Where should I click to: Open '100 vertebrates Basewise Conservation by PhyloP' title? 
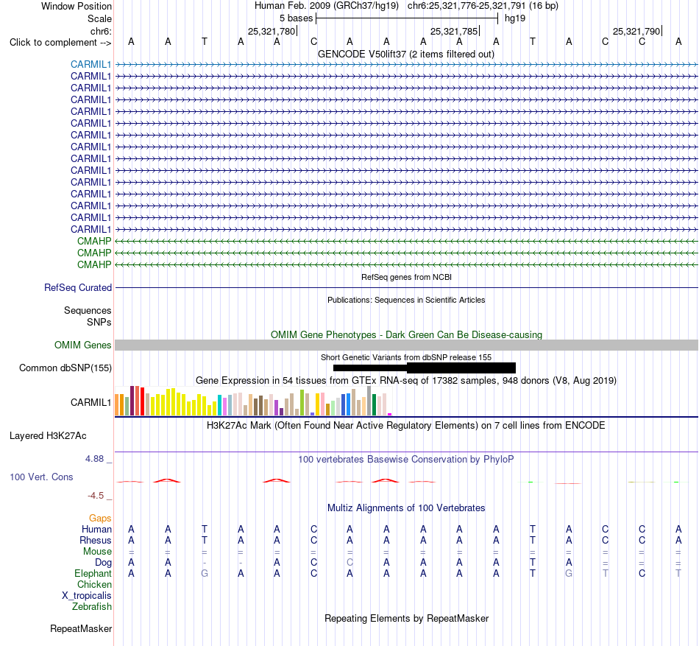pos(406,460)
